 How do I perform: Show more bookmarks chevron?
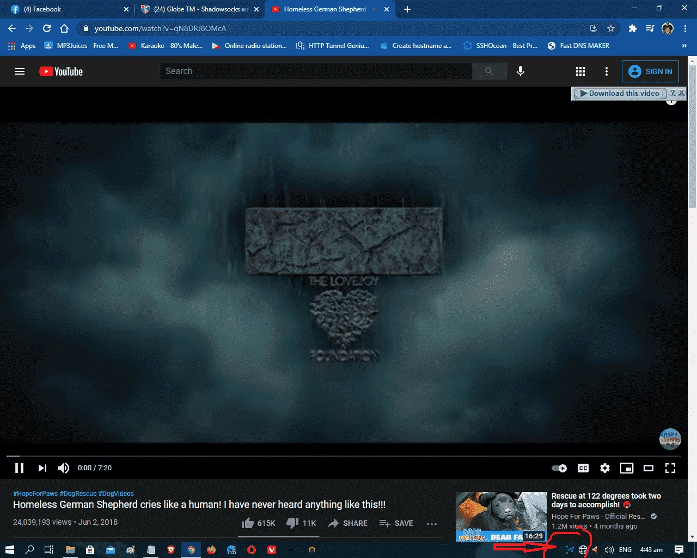click(x=684, y=46)
